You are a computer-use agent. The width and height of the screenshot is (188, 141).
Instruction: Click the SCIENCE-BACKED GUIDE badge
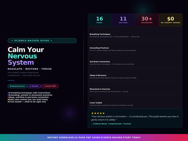[x=42, y=41]
